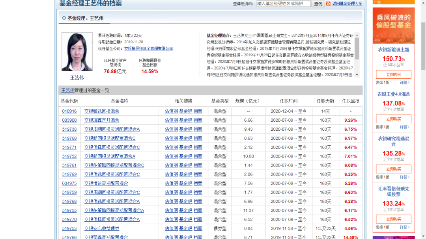This screenshot has height=239, width=426.
Task: Open the 交银新回报灵活配置混合C link
Action: click(x=110, y=138)
